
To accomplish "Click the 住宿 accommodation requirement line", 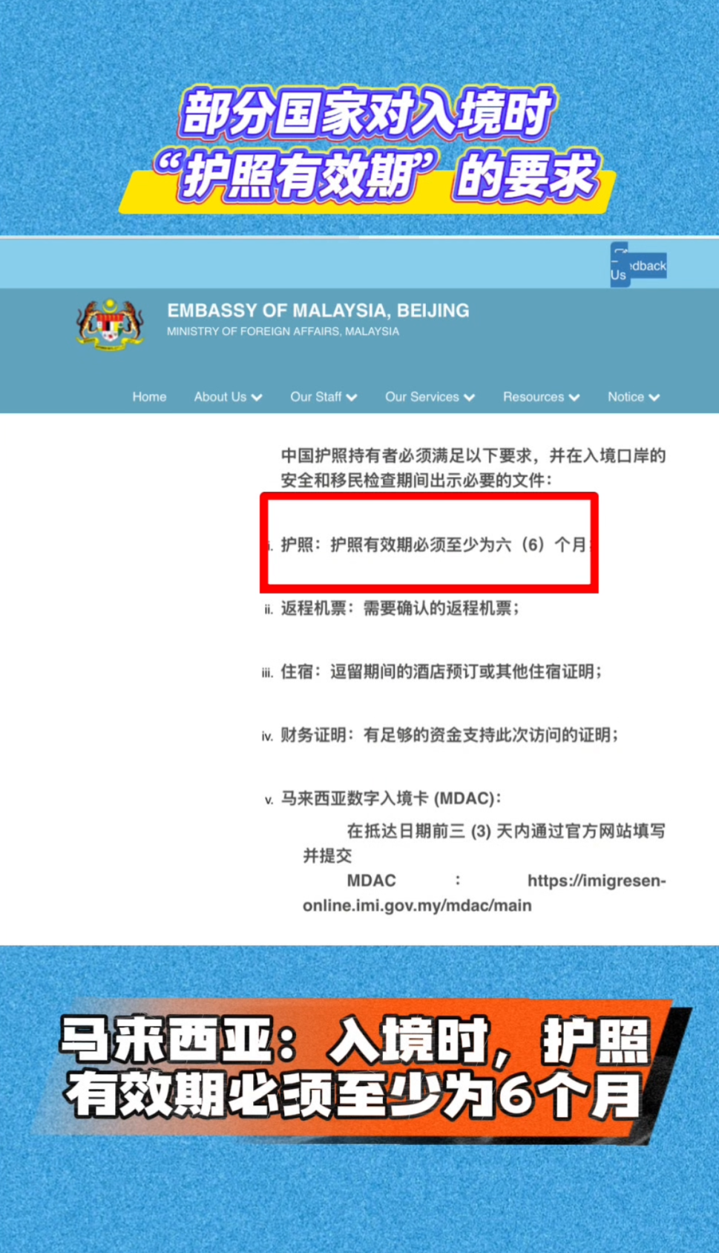I will [440, 671].
